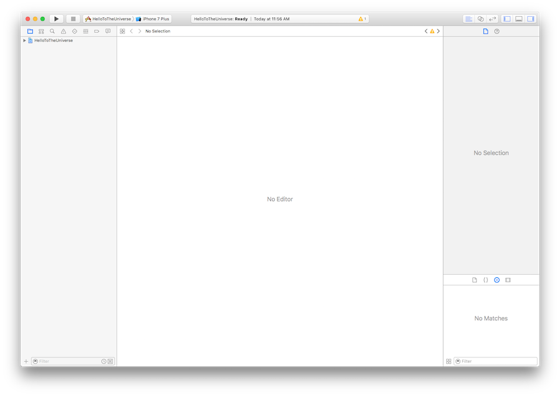Open the Code Snippet library
Screen dimensions: 560x396
coord(485,279)
